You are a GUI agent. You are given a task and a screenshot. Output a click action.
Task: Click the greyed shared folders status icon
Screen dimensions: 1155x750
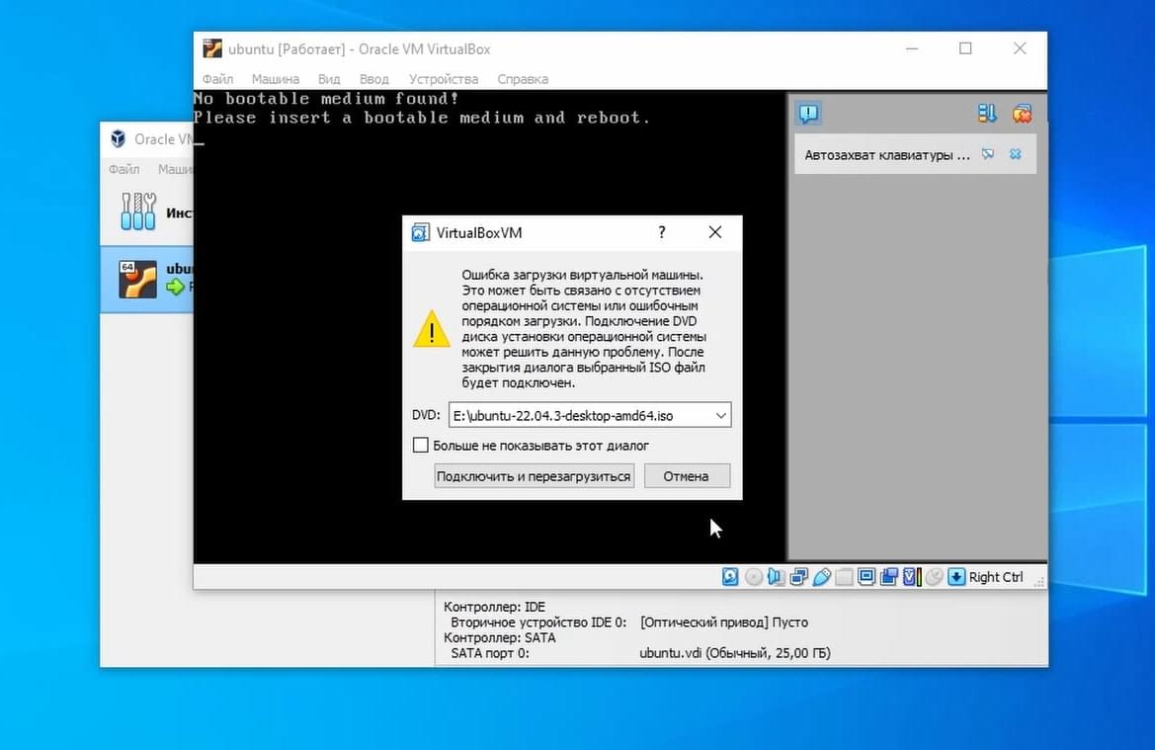pyautogui.click(x=844, y=577)
